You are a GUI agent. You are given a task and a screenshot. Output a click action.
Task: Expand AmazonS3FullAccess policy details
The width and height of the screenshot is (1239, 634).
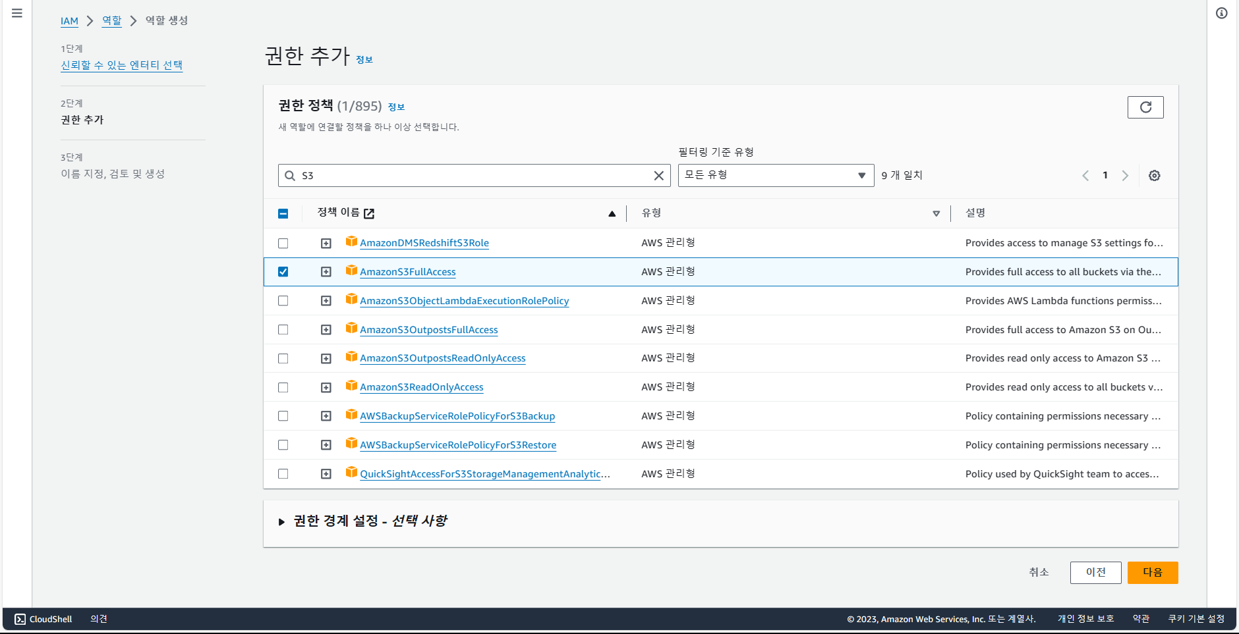point(326,272)
